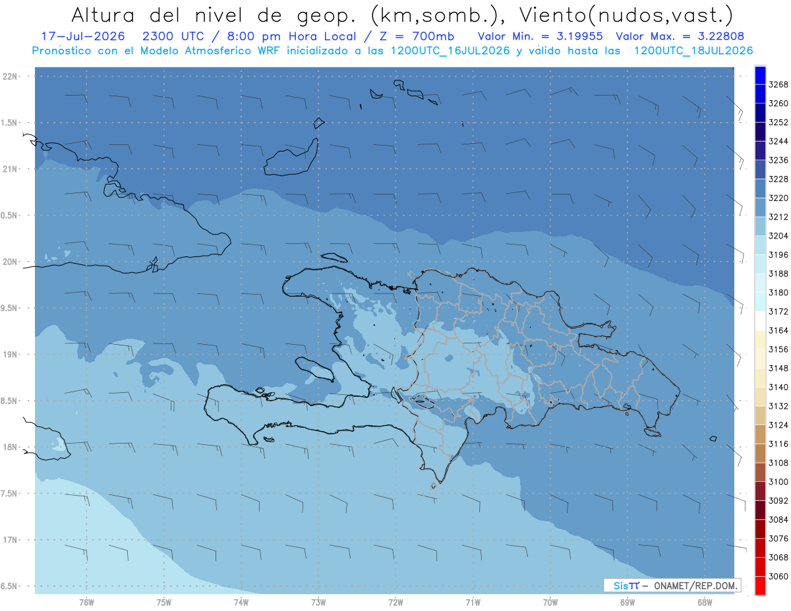Screen dimensions: 791x611
Task: Click the '72W' longitude label
Action: click(395, 602)
